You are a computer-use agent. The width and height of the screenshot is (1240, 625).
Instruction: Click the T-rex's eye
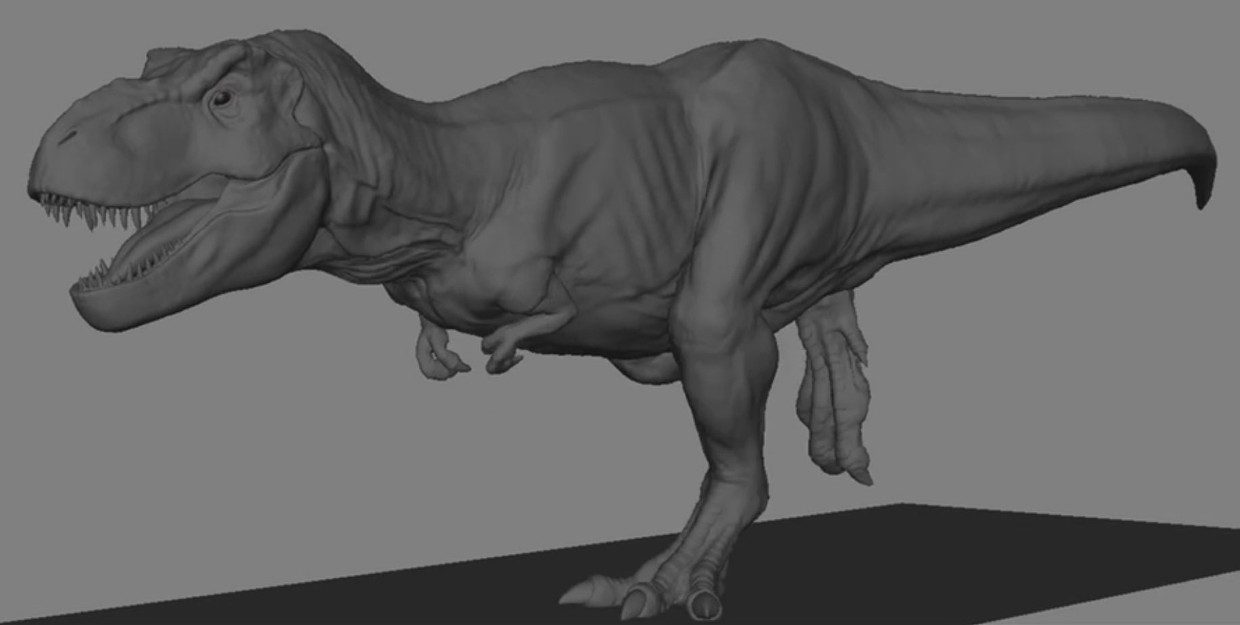coord(221,99)
